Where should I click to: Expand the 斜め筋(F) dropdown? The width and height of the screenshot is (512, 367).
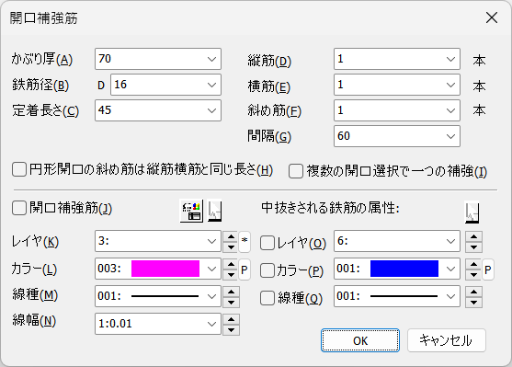tap(450, 110)
